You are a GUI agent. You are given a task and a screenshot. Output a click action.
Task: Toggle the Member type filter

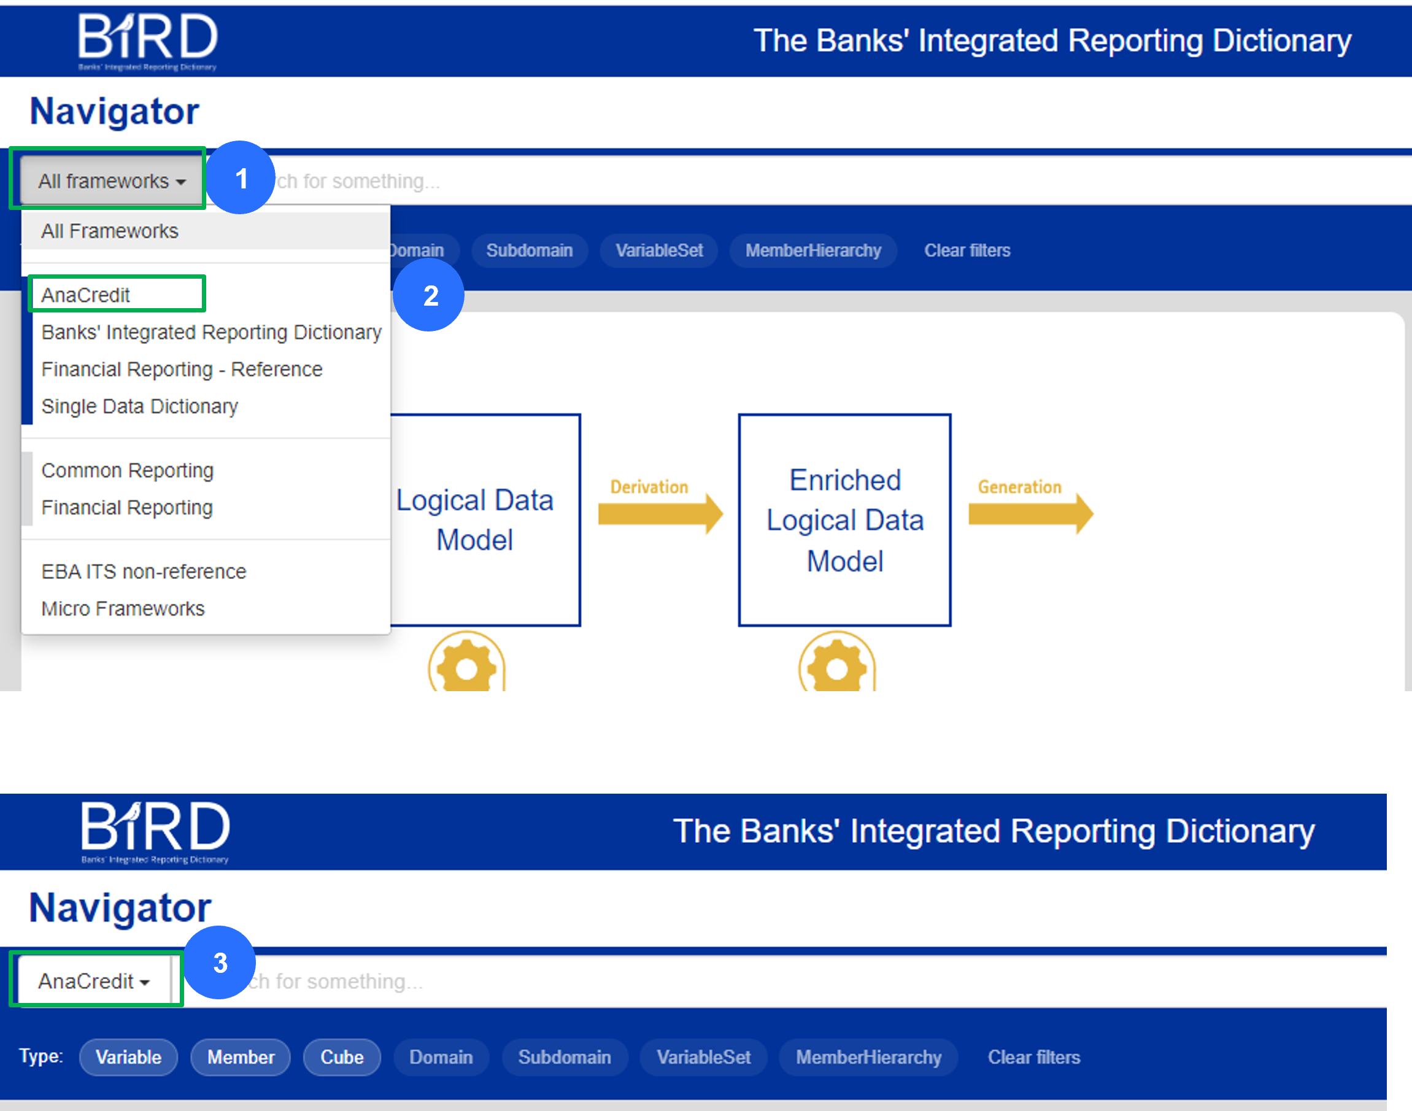pos(241,1057)
